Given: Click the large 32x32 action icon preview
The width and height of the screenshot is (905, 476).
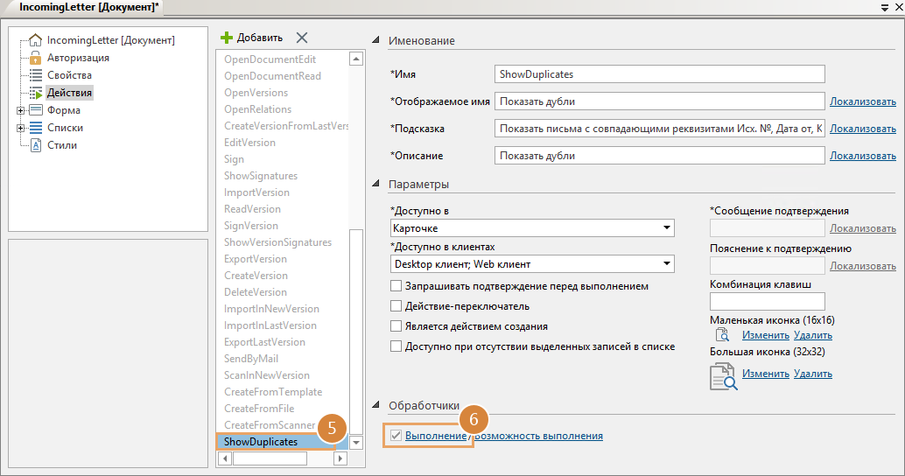Looking at the screenshot, I should pos(722,374).
